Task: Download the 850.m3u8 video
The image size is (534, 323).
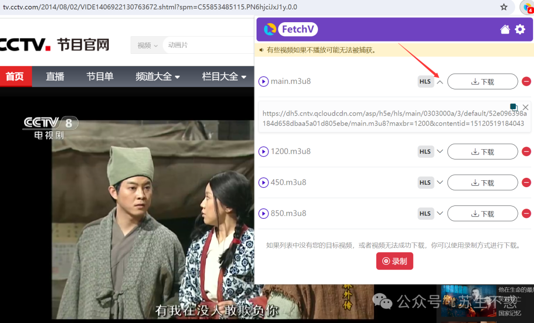Action: pyautogui.click(x=483, y=213)
